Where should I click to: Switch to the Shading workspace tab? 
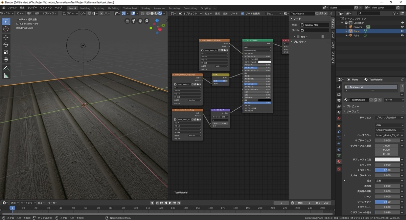[x=145, y=8]
